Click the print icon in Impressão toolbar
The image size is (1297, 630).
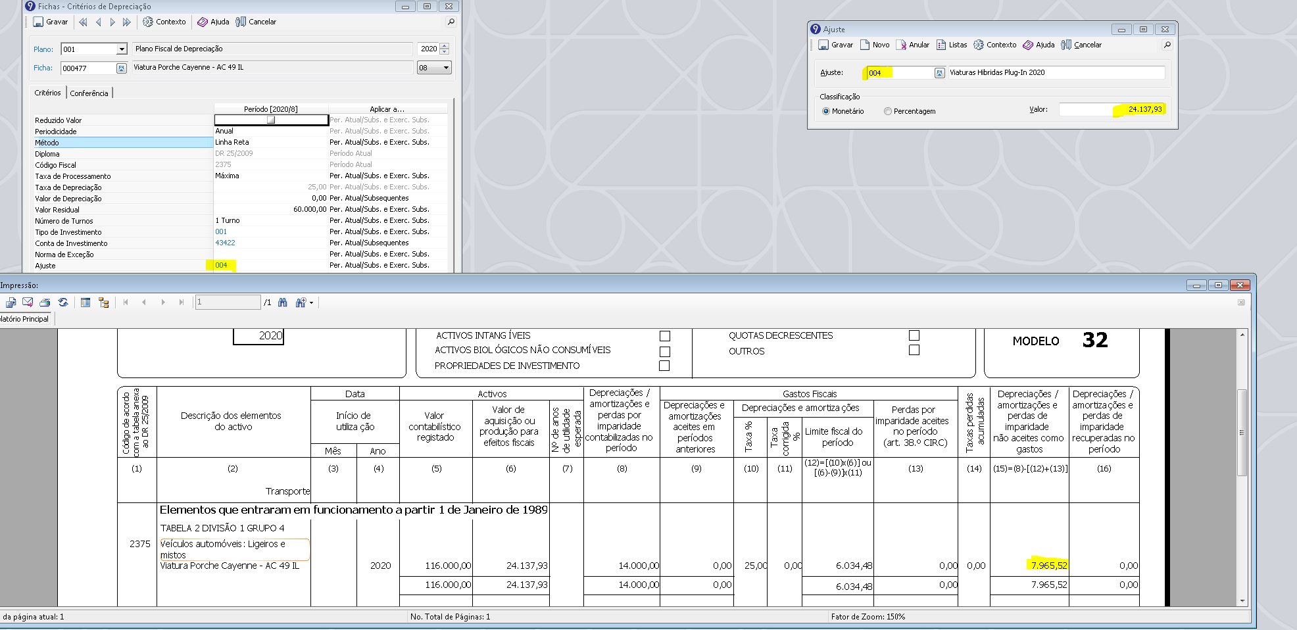(x=45, y=303)
